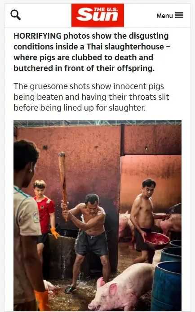Open the hamburger menu icon

pos(179,15)
